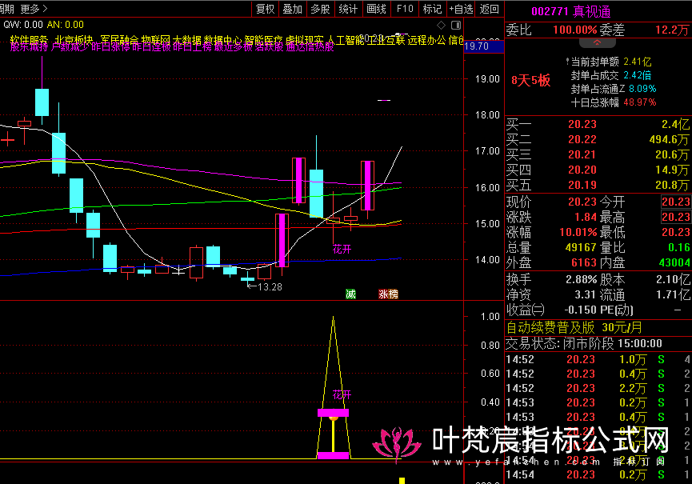Select the 多股 multi-stock view
692x484 pixels.
coord(321,9)
